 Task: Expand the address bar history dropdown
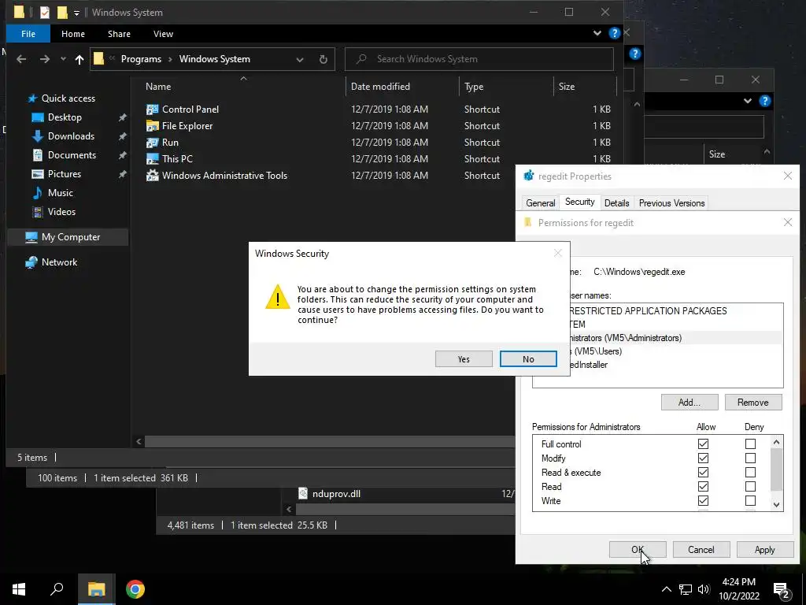pos(300,59)
